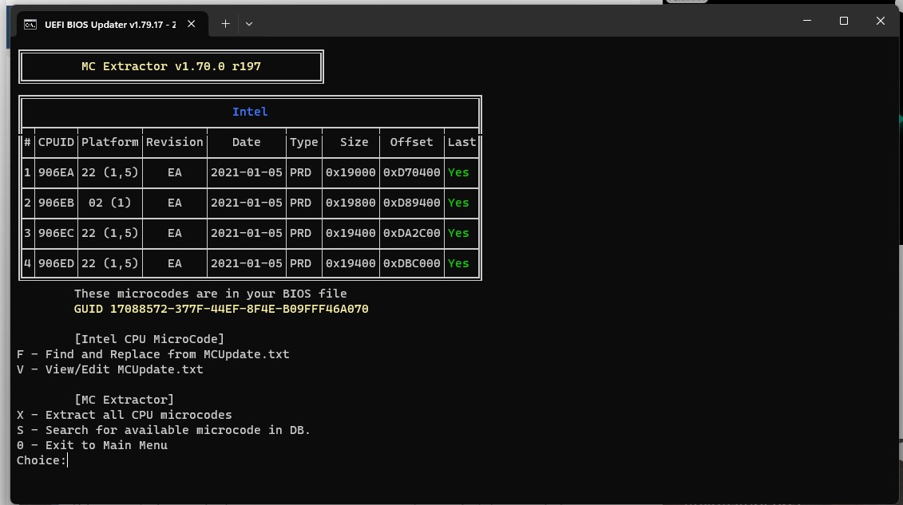Click the Platform column header
Image resolution: width=903 pixels, height=505 pixels.
[110, 142]
